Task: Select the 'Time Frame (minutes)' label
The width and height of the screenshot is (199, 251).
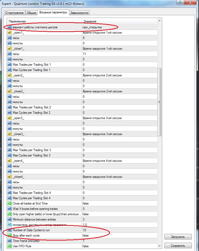Action: 26,241
